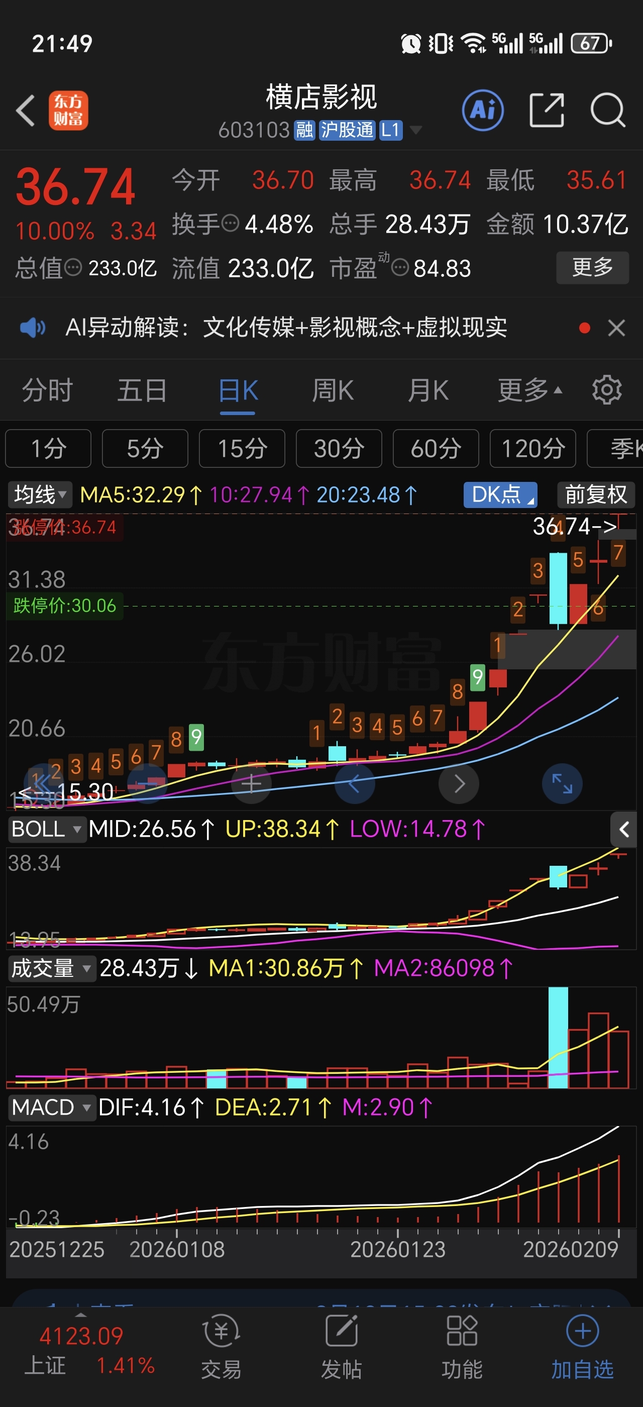Screen dimensions: 643x1407
Task: Move chart right with arrow button
Action: pos(459,784)
